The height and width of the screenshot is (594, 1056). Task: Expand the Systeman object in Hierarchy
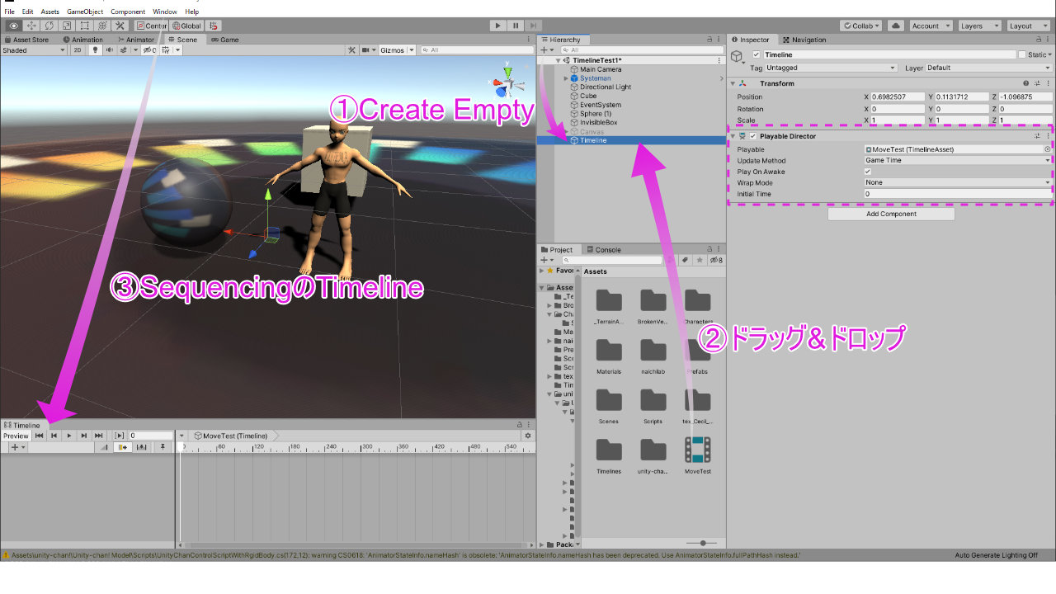pyautogui.click(x=566, y=78)
